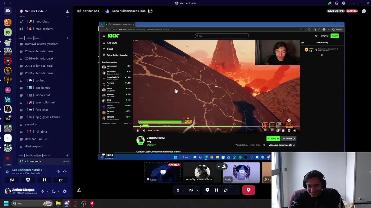Toggle camera in the call control bar

click(x=191, y=190)
